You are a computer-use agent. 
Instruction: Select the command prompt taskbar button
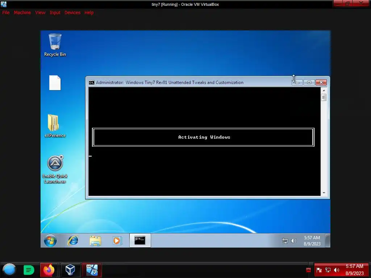(x=140, y=240)
